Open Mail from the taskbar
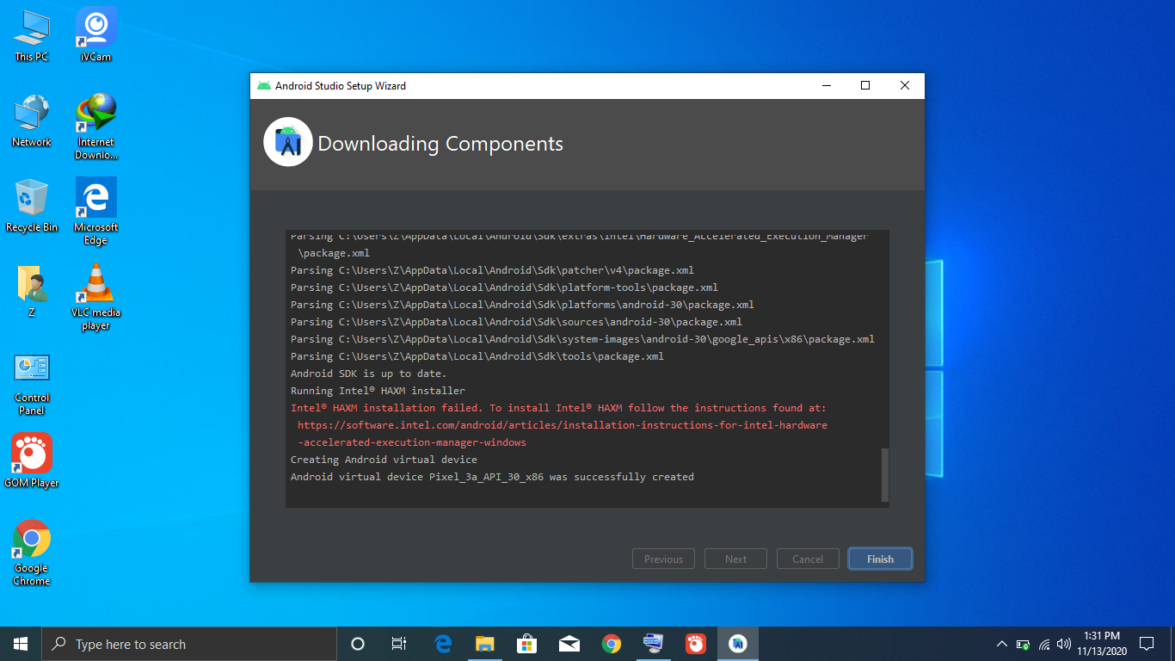Screen dimensions: 1175x661 [x=569, y=644]
